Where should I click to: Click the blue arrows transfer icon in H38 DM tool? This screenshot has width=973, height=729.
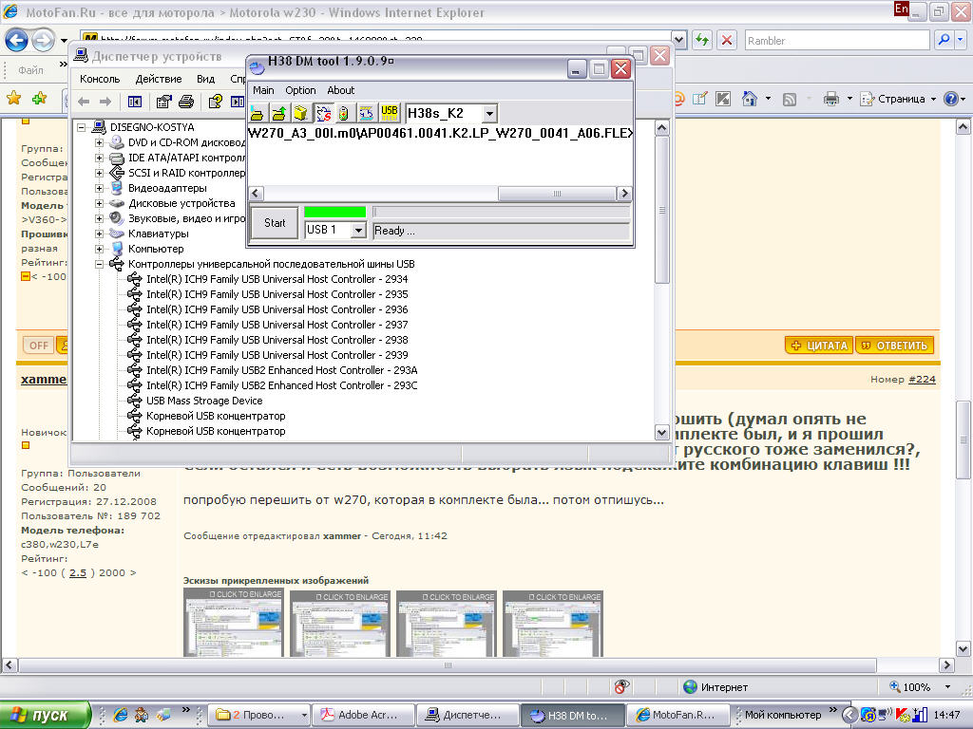366,114
